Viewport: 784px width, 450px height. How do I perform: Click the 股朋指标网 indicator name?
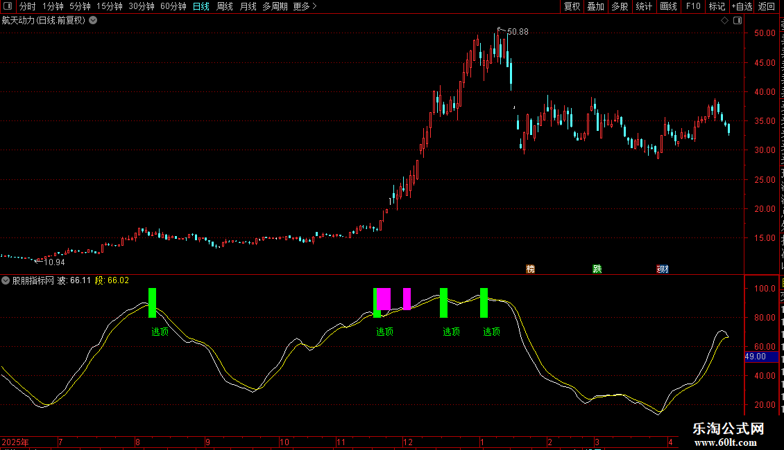33,280
